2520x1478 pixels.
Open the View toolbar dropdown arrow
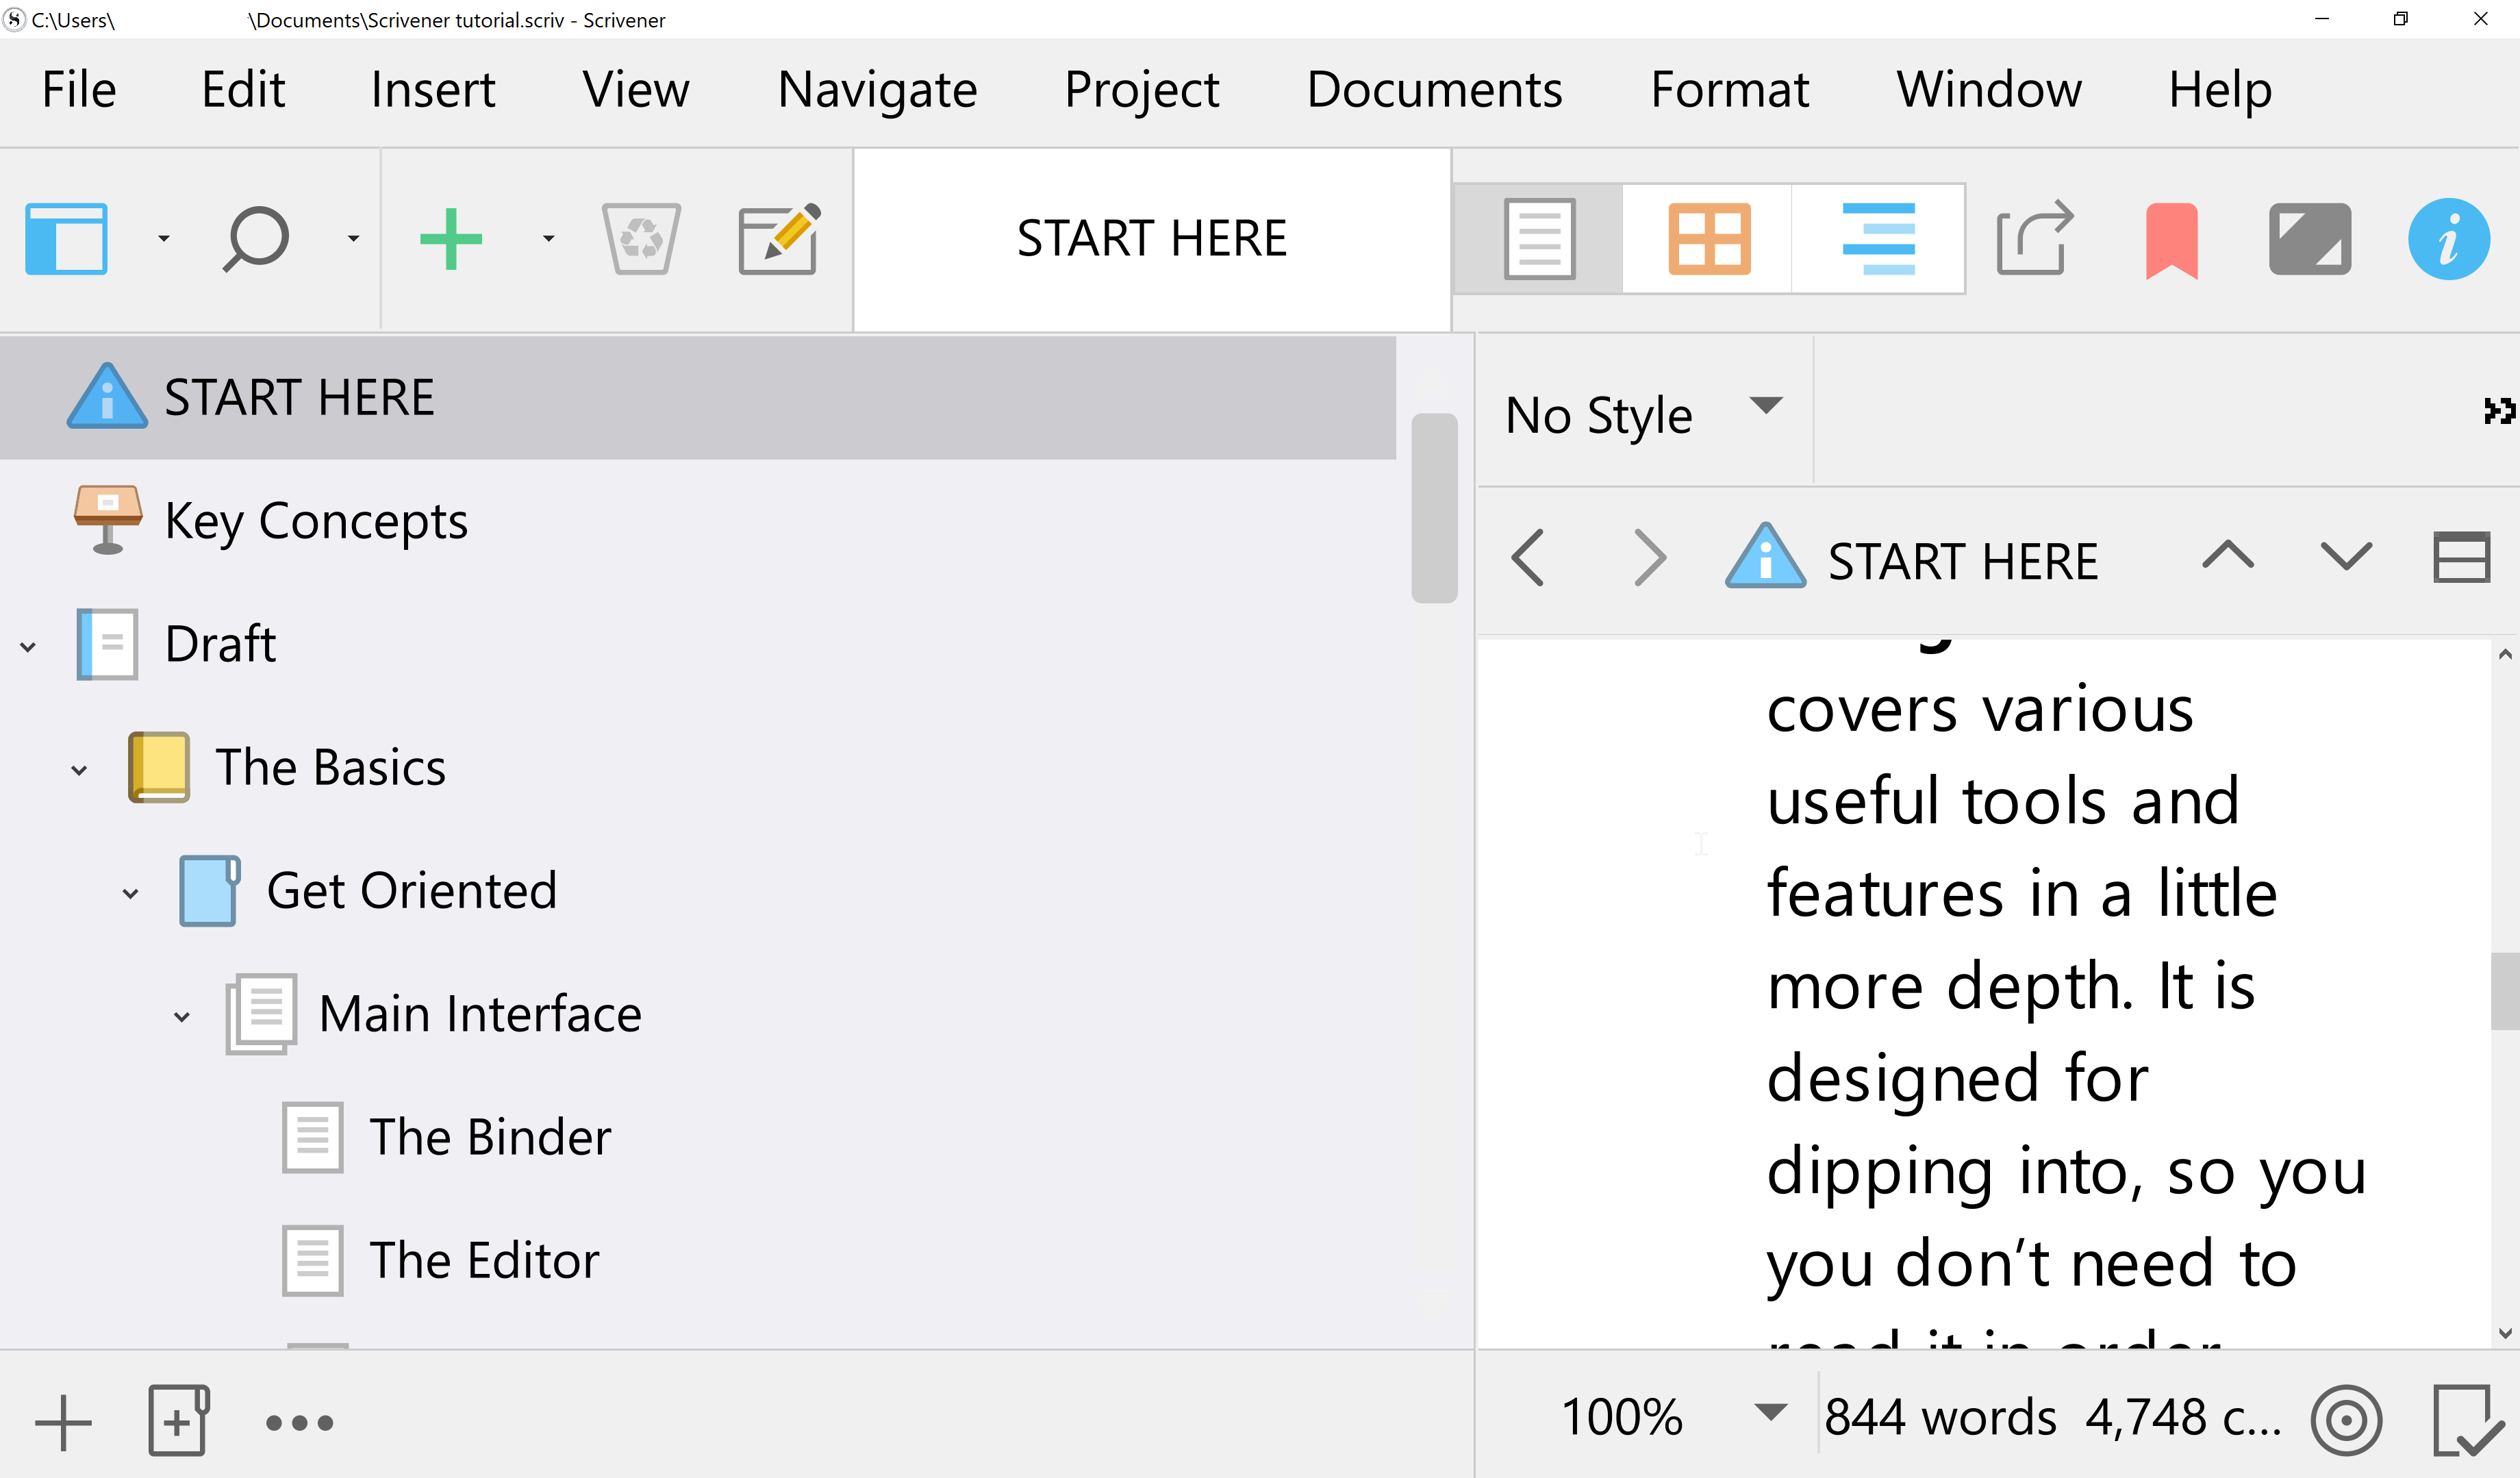click(164, 238)
